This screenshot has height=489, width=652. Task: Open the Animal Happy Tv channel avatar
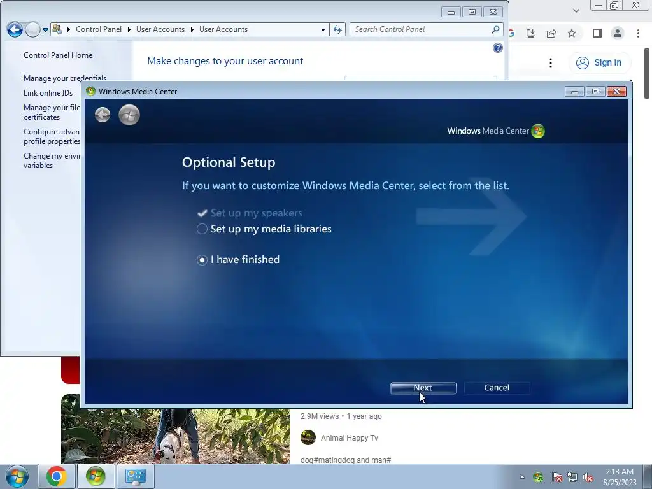point(308,437)
